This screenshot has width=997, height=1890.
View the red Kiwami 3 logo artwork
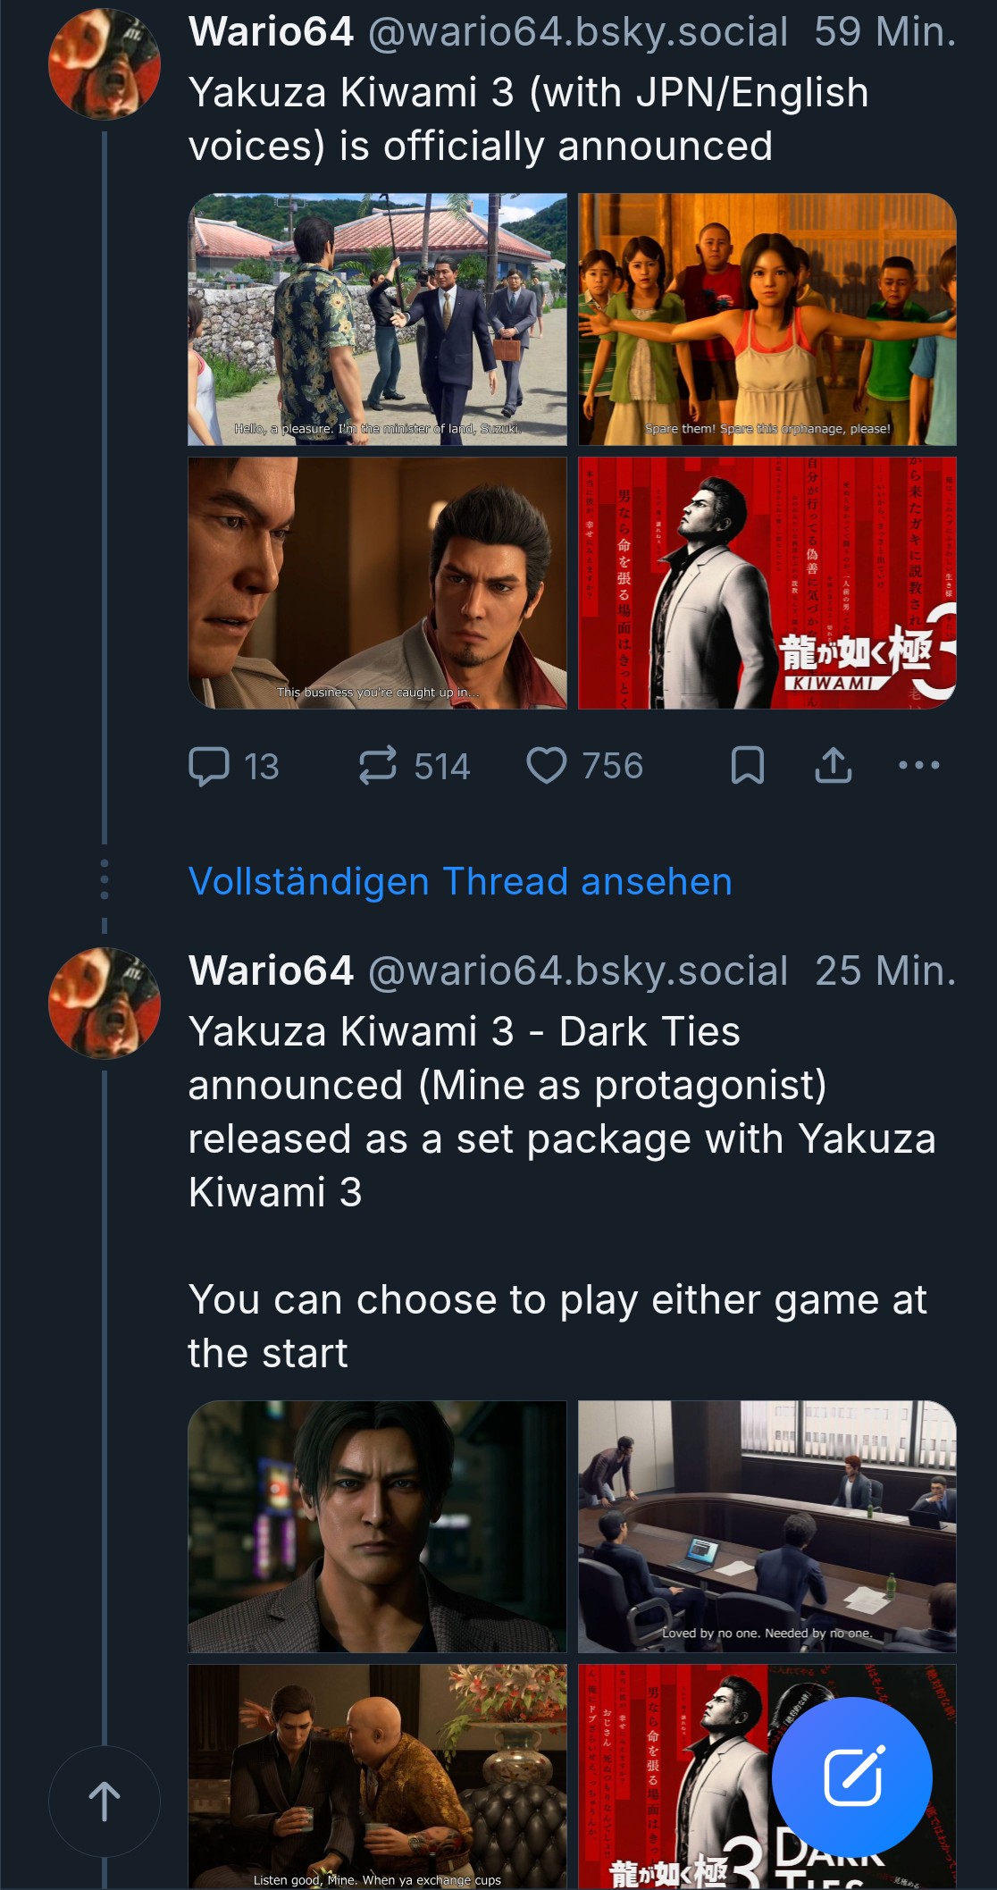click(x=767, y=583)
